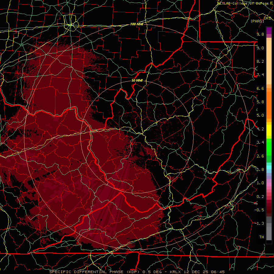
Task: Select the -1.3 scale value
Action: tap(259, 223)
